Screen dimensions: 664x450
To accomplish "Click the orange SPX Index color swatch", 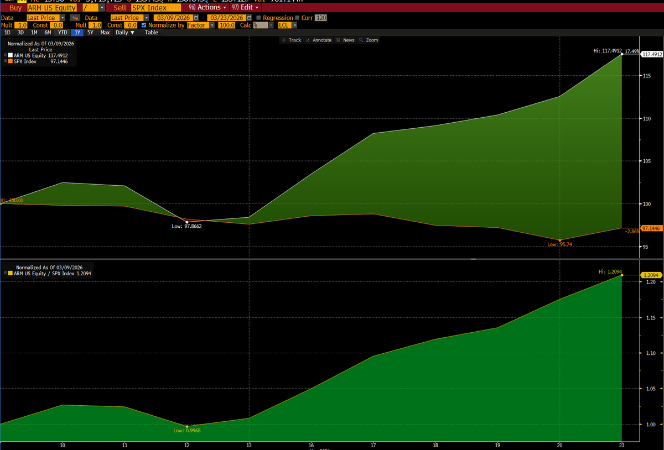I will tap(11, 61).
